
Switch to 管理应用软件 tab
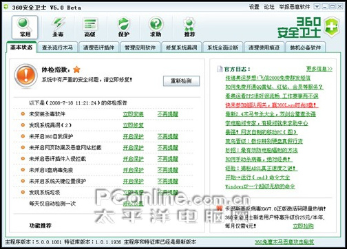[x=140, y=47]
